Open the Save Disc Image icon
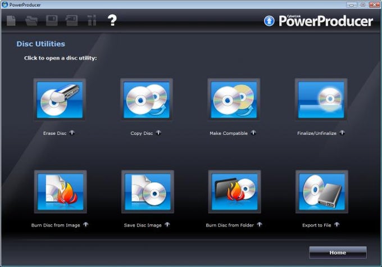The height and width of the screenshot is (267, 382). coord(148,192)
